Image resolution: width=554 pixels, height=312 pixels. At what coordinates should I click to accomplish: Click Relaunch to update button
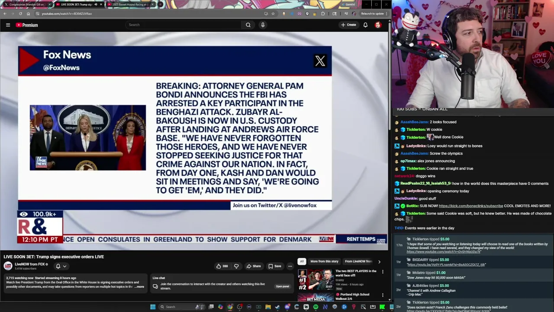tap(374, 13)
